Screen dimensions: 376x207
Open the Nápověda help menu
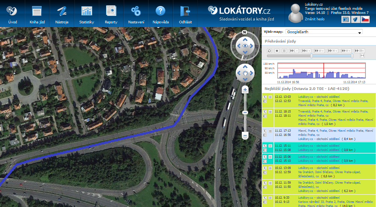[x=161, y=14]
